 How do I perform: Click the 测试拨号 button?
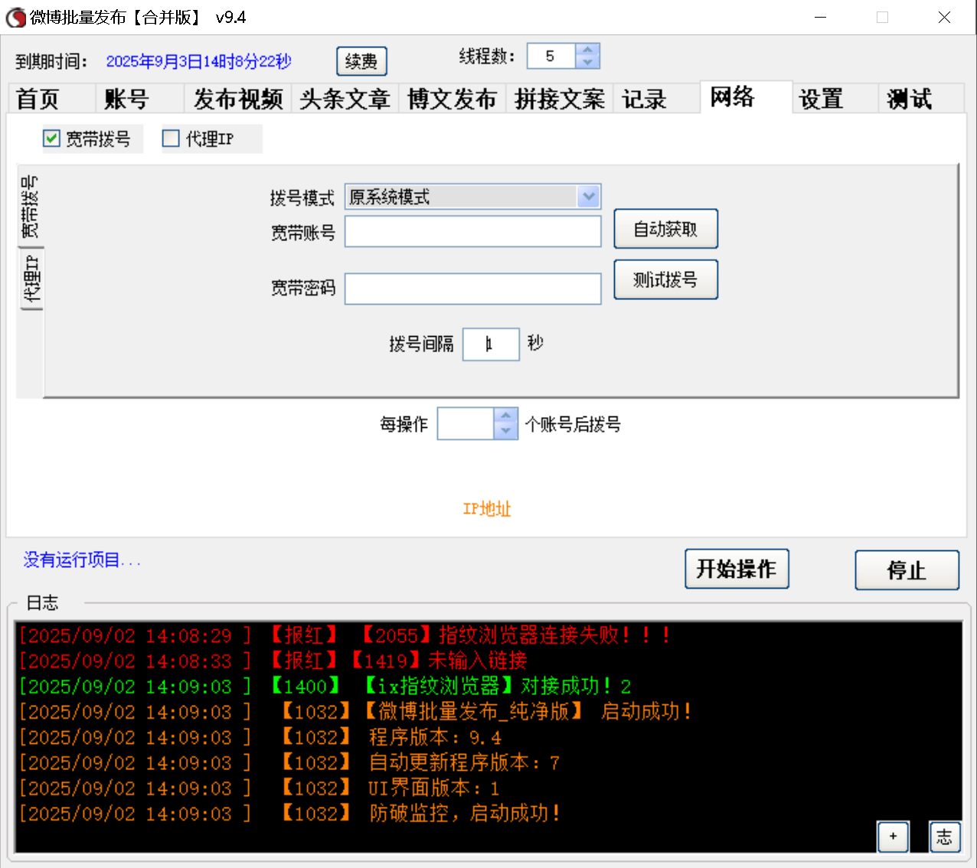tap(665, 279)
